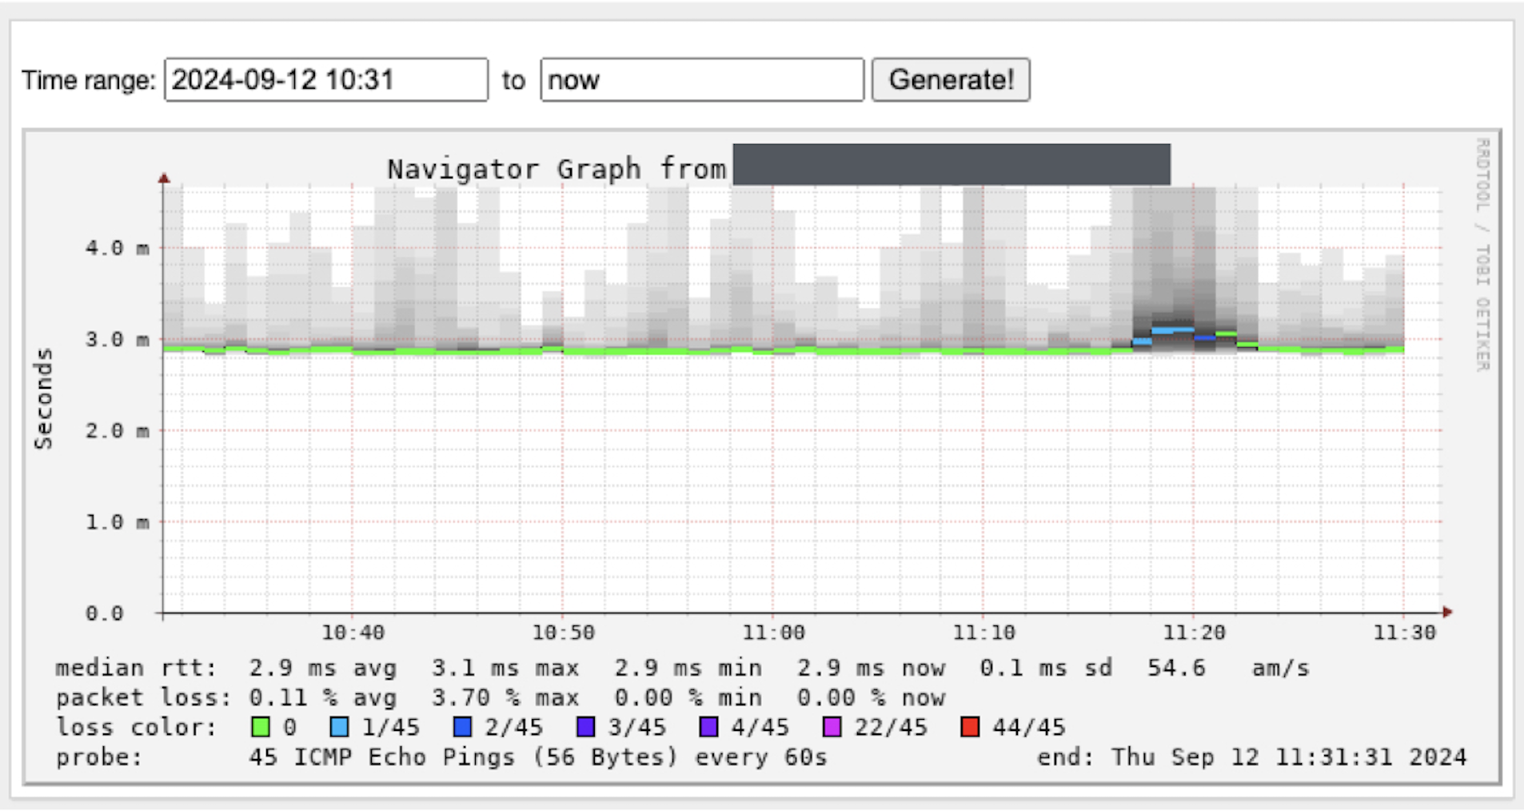
Task: Click the 10:50 time axis label
Action: pyautogui.click(x=564, y=633)
